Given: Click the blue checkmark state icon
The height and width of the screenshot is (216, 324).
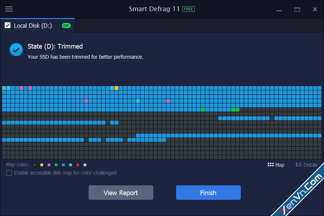Looking at the screenshot, I should [x=16, y=50].
